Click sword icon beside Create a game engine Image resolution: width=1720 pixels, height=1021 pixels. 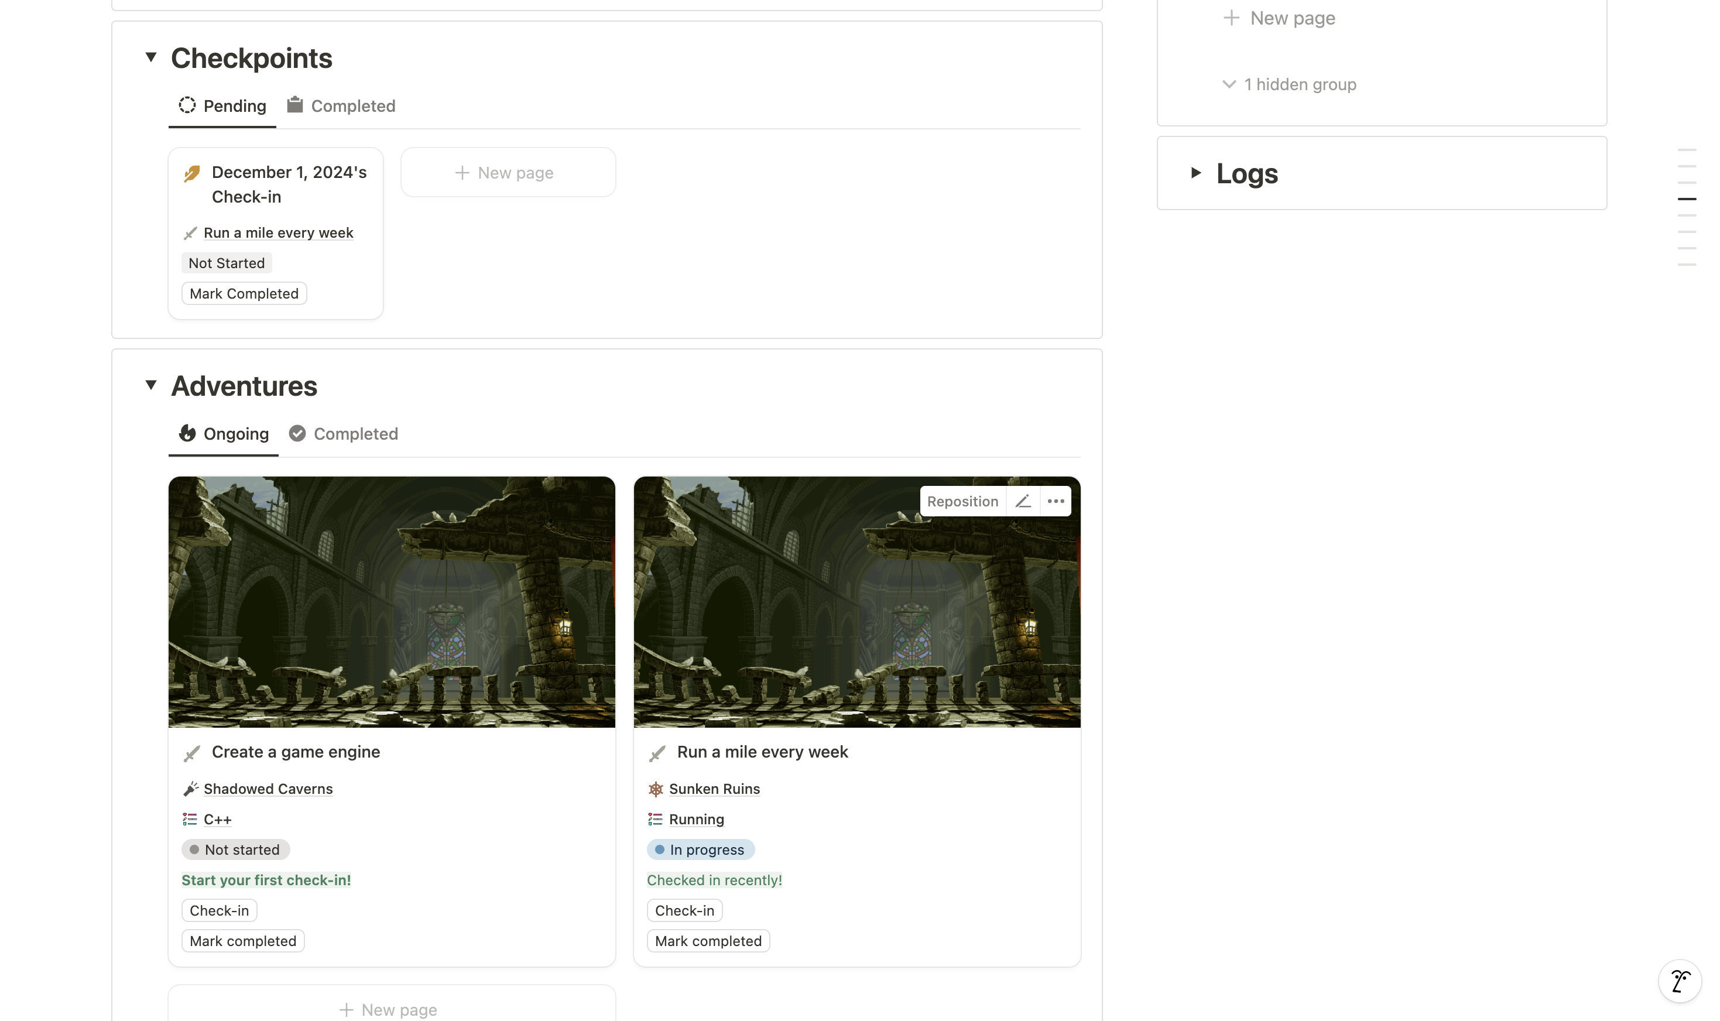pyautogui.click(x=192, y=753)
